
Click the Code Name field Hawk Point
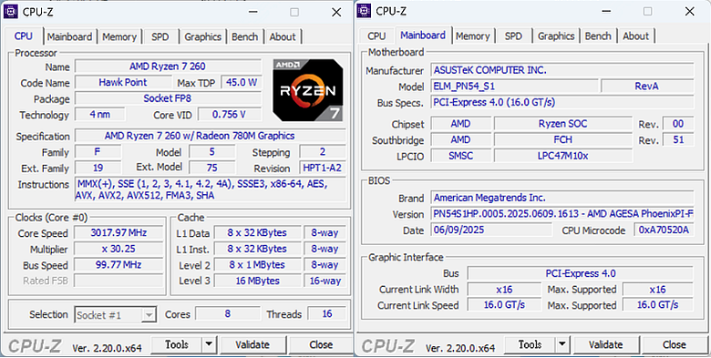(123, 83)
